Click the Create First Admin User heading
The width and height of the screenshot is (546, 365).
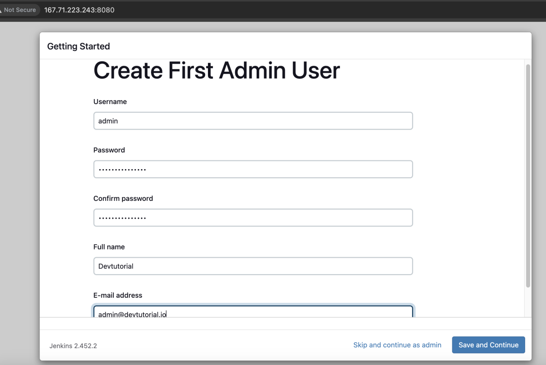point(217,71)
